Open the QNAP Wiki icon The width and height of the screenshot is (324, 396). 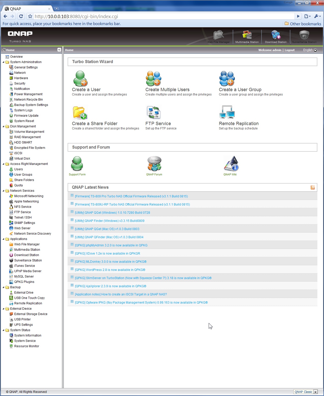click(x=231, y=164)
